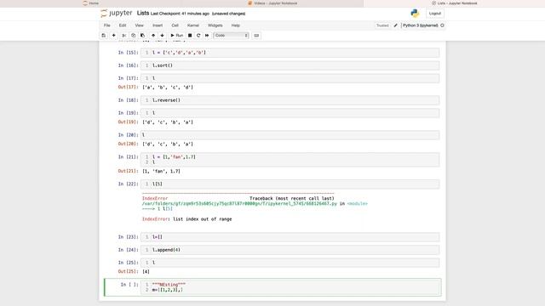Click the Last Checkpoint status text
The height and width of the screenshot is (306, 545).
[180, 14]
